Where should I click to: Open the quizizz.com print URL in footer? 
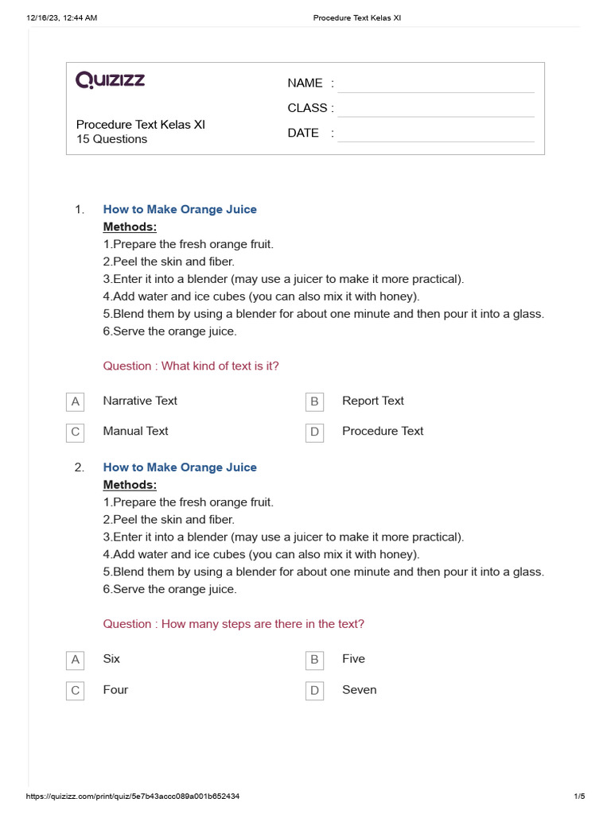[133, 796]
